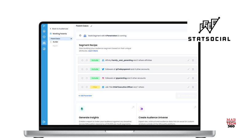Viewport: 246px width, 138px height.
Task: Open Generate Insights card arrow
Action: (133, 107)
